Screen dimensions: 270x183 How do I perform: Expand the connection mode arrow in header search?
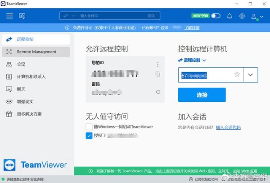(x=73, y=16)
